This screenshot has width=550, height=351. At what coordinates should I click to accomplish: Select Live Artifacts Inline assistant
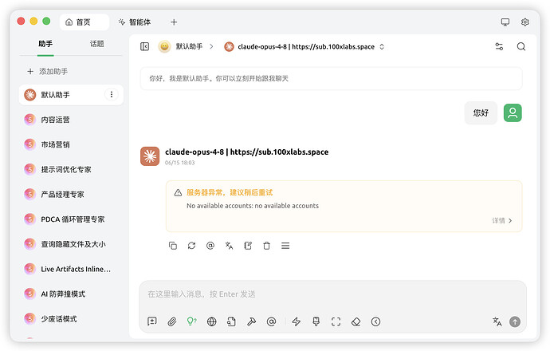[x=71, y=269]
